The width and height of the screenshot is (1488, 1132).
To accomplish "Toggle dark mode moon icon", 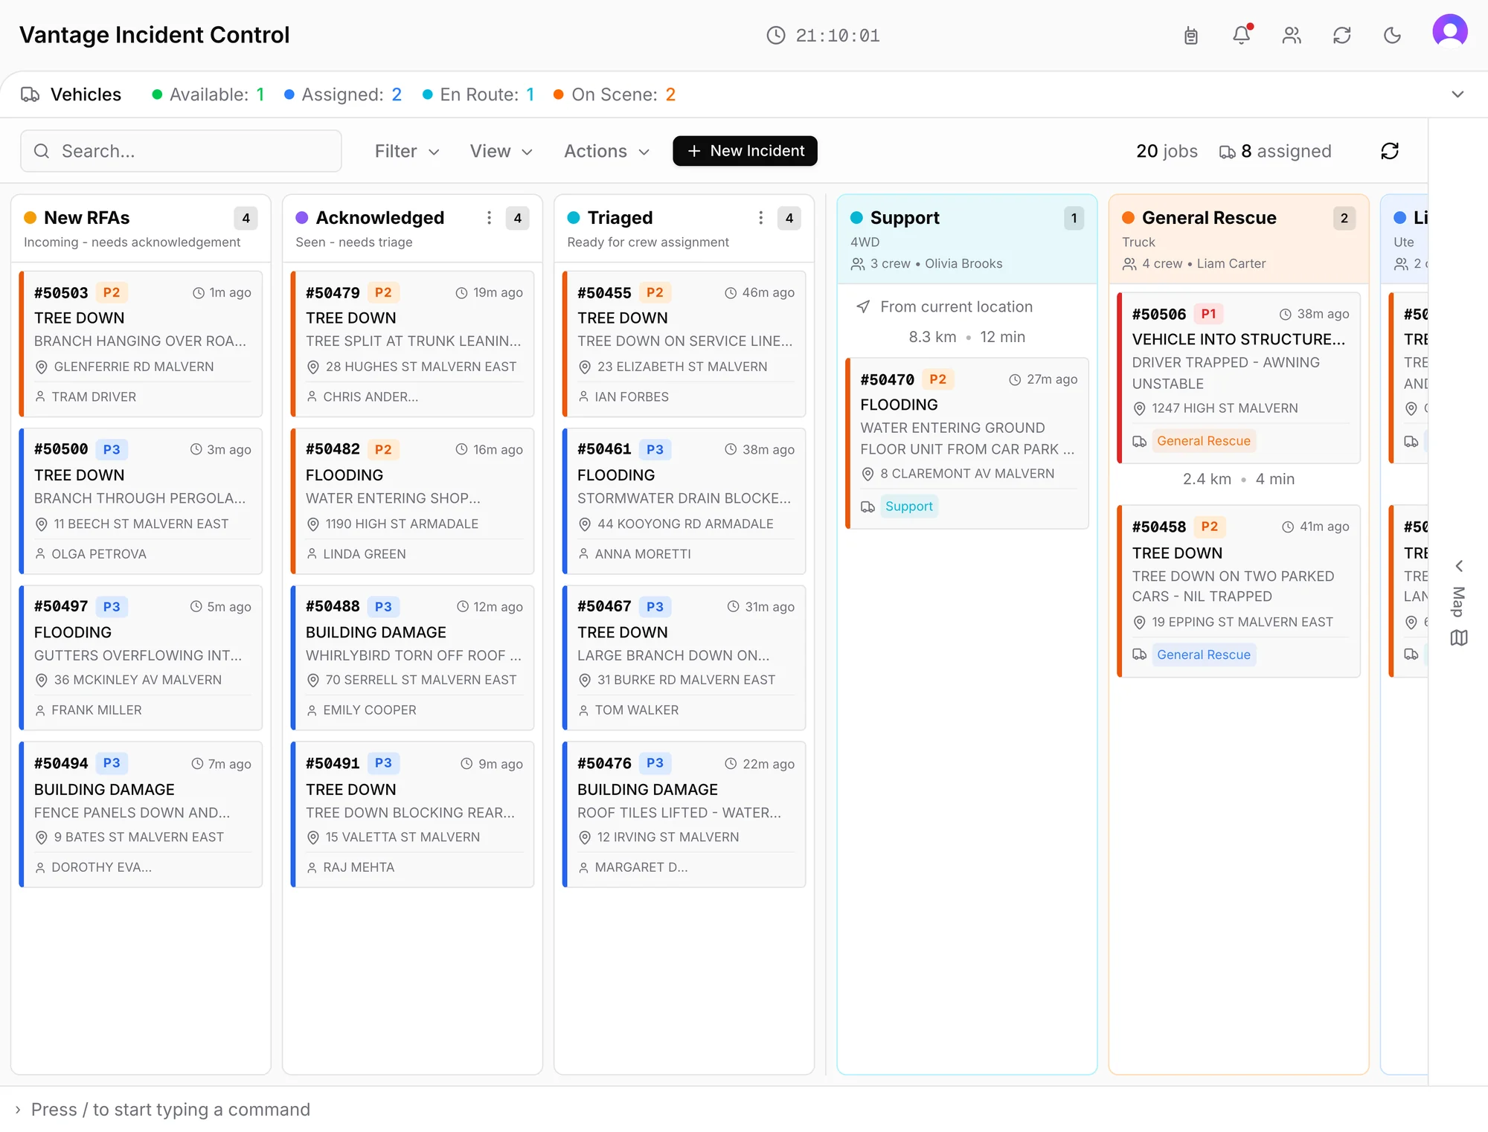I will (1392, 35).
